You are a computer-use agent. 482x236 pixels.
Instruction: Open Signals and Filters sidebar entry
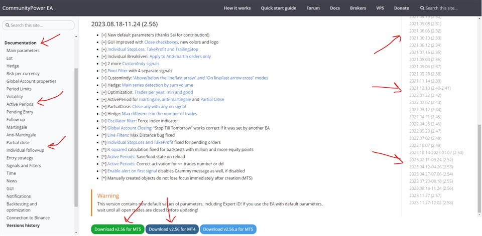24,166
